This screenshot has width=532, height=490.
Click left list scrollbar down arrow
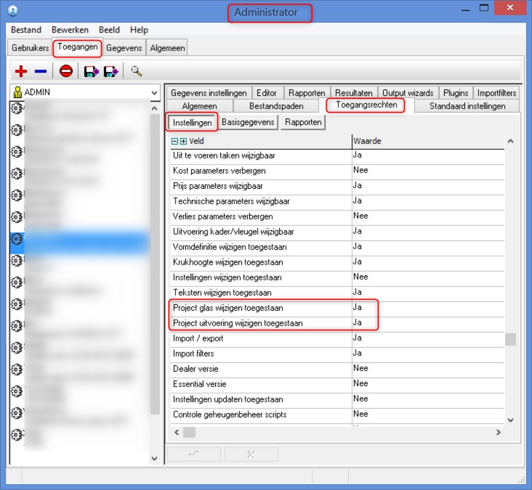point(155,459)
